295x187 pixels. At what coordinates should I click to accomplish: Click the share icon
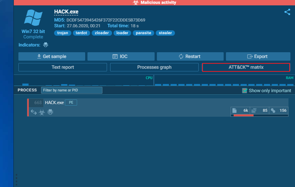point(287,12)
